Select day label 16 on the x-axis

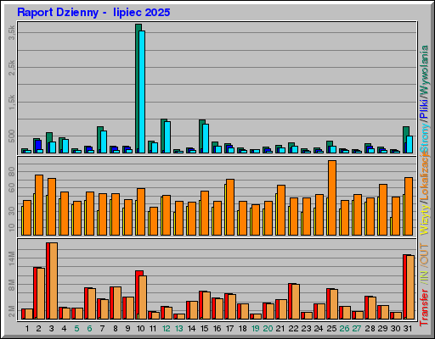tap(217, 329)
